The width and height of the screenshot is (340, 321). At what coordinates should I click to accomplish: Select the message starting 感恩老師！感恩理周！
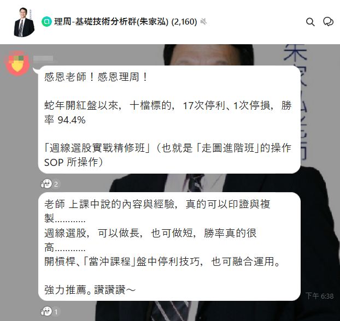pyautogui.click(x=169, y=120)
